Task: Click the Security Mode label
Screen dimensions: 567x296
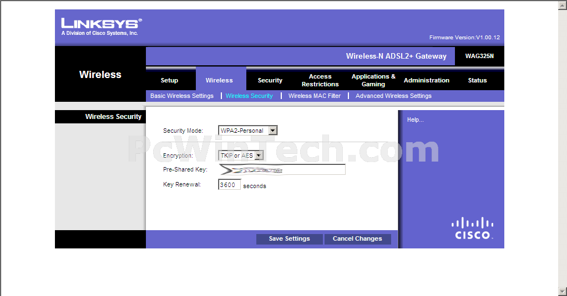Action: (183, 131)
